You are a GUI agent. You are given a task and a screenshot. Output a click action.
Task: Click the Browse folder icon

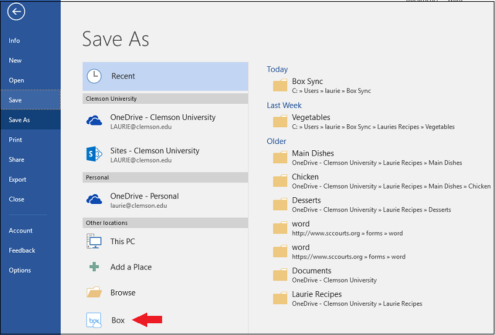(x=94, y=292)
